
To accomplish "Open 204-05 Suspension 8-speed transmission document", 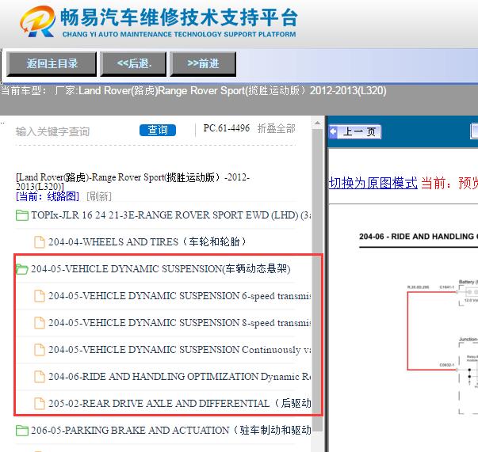I will pos(179,323).
